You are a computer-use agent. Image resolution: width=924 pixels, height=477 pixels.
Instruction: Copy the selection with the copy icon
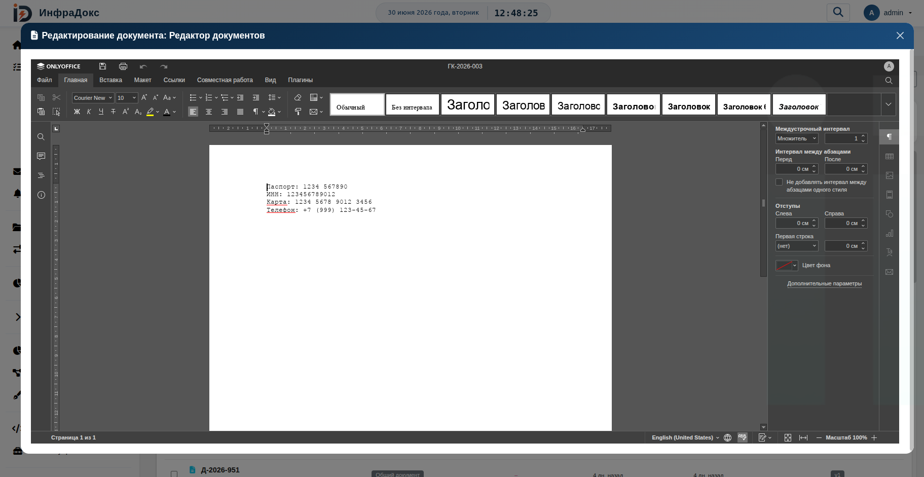click(41, 97)
